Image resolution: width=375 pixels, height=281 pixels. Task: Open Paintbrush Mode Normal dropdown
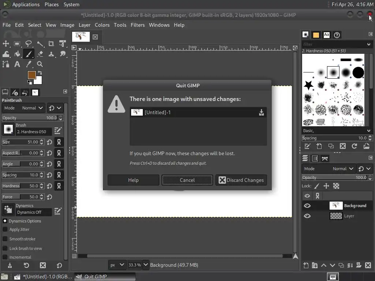[x=23, y=108]
